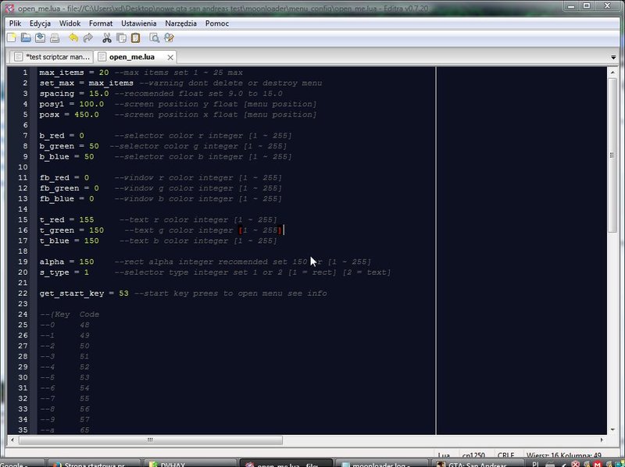Viewport: 625px width, 467px height.
Task: Click the cp1250 encoding status entry
Action: (x=473, y=455)
